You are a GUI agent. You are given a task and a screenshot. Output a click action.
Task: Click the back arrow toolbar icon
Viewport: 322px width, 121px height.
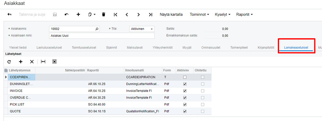[x=9, y=14]
